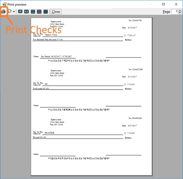
Task: Select the six-page layout view
Action: point(46,11)
